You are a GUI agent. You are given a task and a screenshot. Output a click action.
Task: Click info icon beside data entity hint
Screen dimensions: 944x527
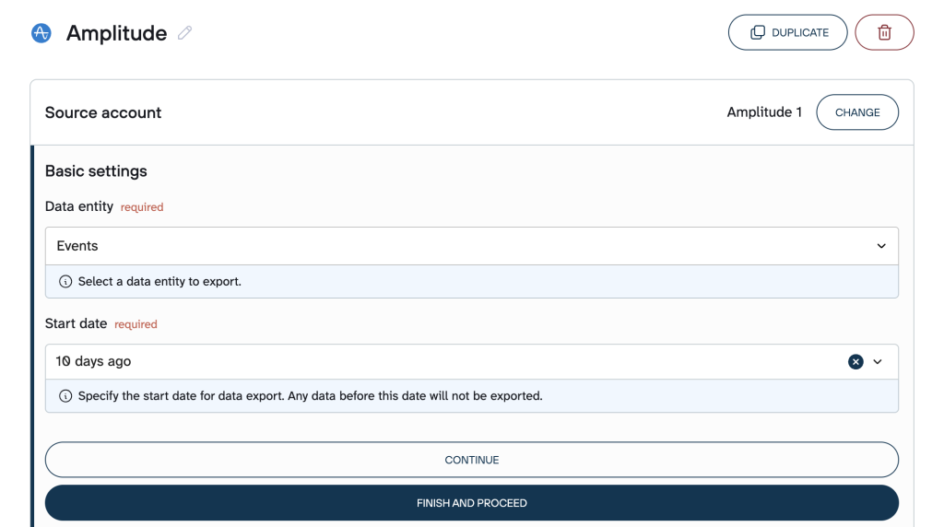[x=65, y=282]
